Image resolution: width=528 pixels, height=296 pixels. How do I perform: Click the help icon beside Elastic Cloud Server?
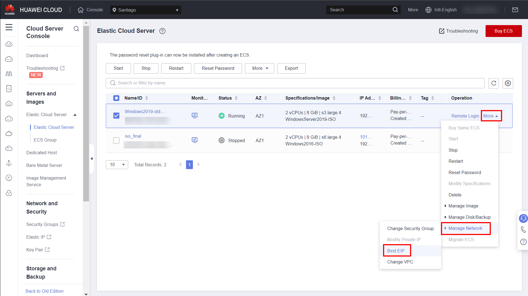(162, 31)
